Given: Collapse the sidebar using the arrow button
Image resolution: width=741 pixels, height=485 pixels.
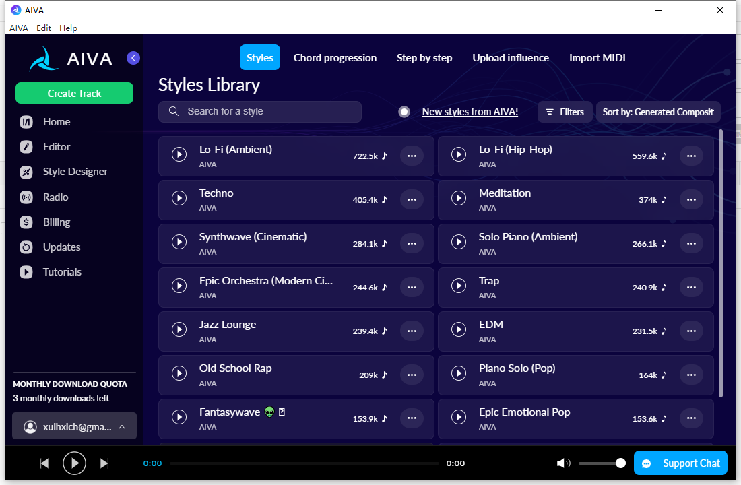Looking at the screenshot, I should pos(133,58).
